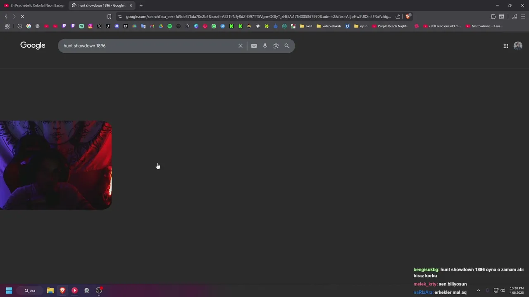Open the bookmarks bar apps grid icon
Viewport: 529px width, 297px height.
coord(7,26)
